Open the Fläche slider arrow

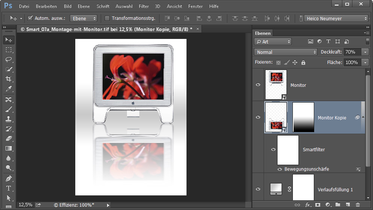[365, 62]
